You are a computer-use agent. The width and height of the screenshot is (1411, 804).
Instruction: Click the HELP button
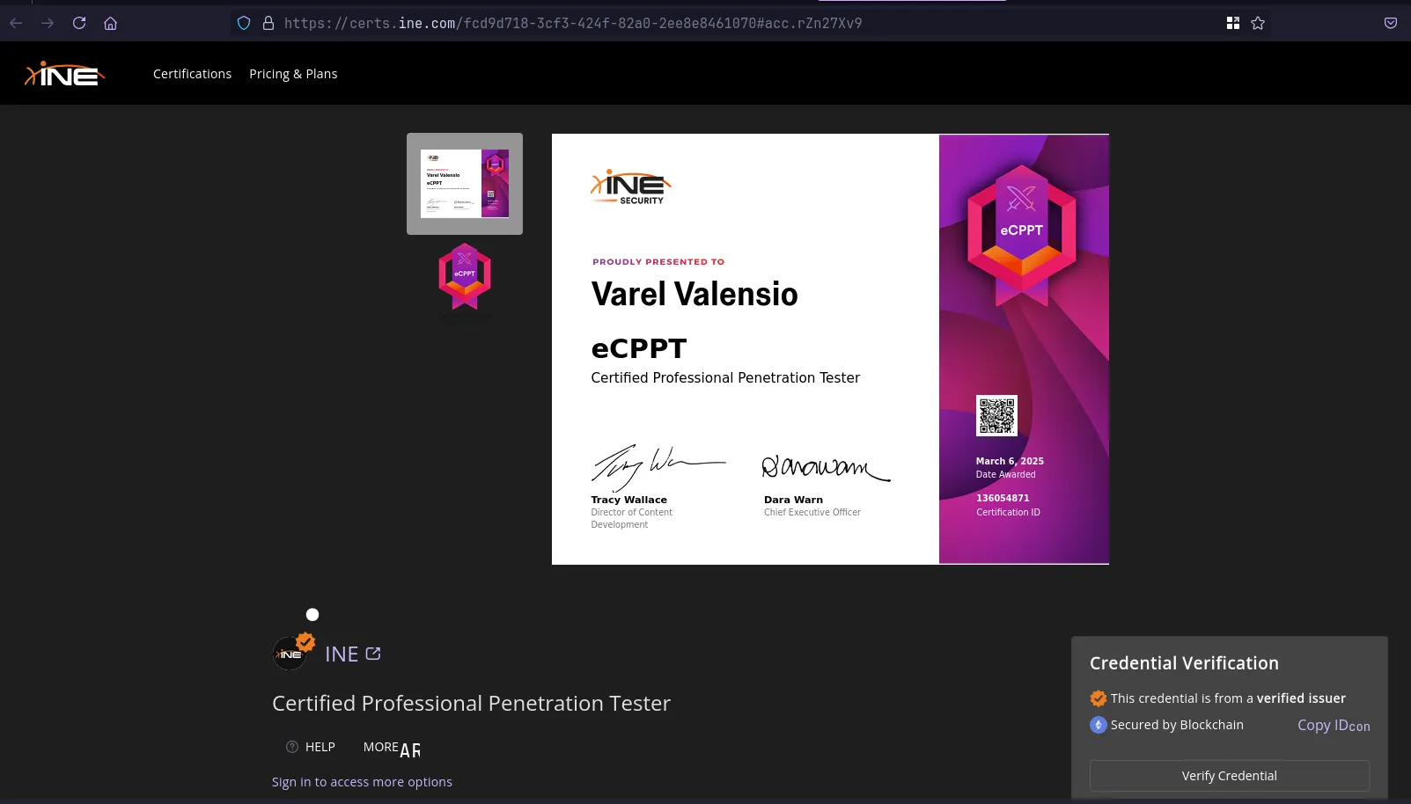point(311,747)
